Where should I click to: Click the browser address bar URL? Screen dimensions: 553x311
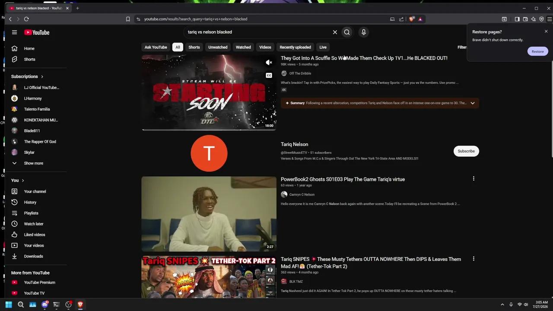(196, 19)
